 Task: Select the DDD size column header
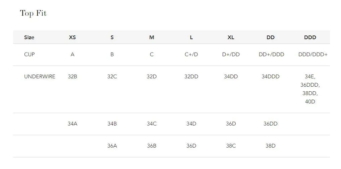tap(310, 37)
